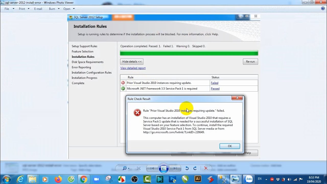
Task: Click the green installation progress bar
Action: pos(189,53)
